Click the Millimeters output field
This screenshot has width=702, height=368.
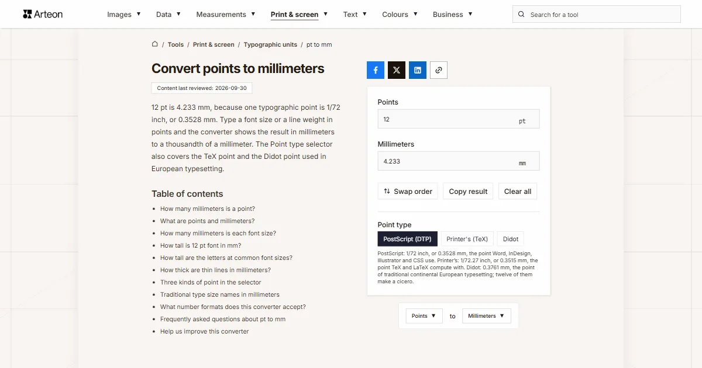pyautogui.click(x=459, y=161)
